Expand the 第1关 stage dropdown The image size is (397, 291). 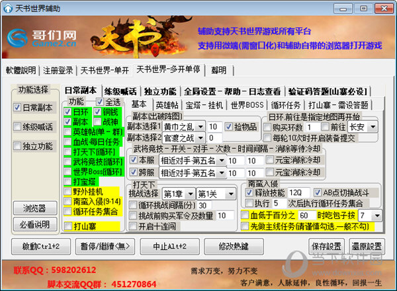click(x=231, y=194)
